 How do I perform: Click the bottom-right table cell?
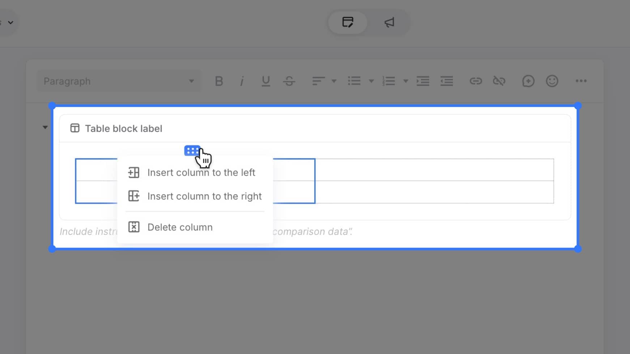pyautogui.click(x=434, y=192)
